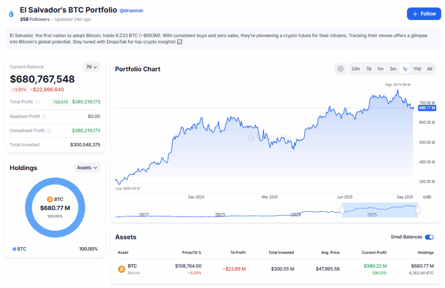Click the right handle of timeline range slider
Image resolution: width=445 pixels, height=288 pixels.
point(418,210)
